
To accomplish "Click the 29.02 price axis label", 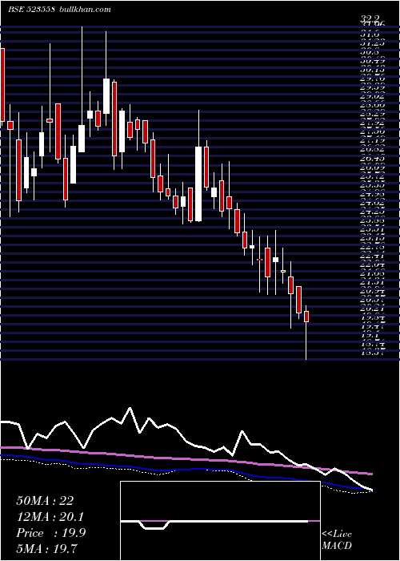I will (372, 95).
